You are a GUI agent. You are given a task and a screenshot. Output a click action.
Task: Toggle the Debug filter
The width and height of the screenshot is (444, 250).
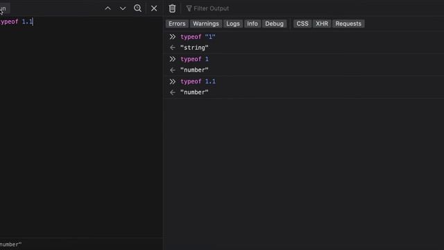click(x=275, y=24)
